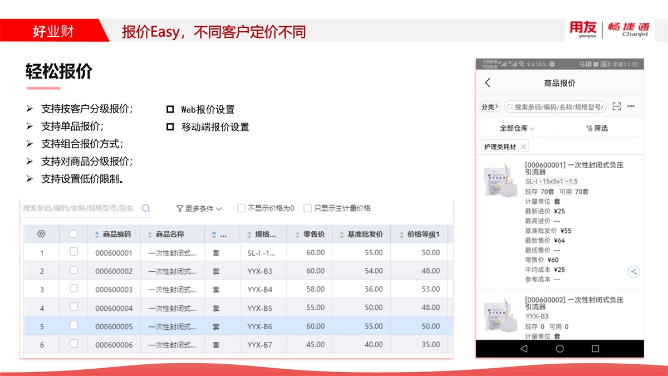Check 只显示主计量价格 option
The image size is (668, 376).
tap(307, 208)
